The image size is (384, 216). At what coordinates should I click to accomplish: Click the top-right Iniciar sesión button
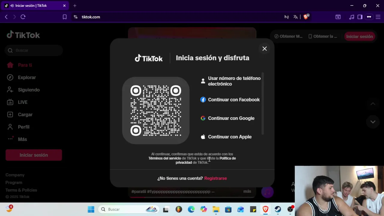pyautogui.click(x=359, y=37)
